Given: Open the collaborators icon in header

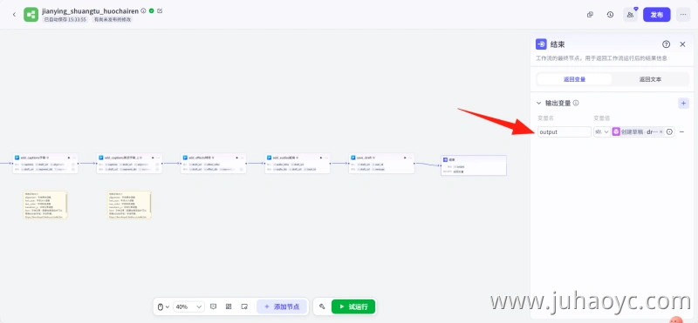Looking at the screenshot, I should tap(630, 15).
